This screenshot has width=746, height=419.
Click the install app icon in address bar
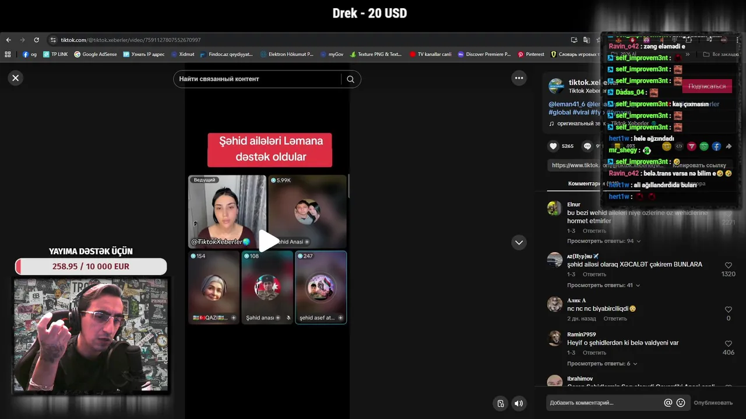[574, 40]
